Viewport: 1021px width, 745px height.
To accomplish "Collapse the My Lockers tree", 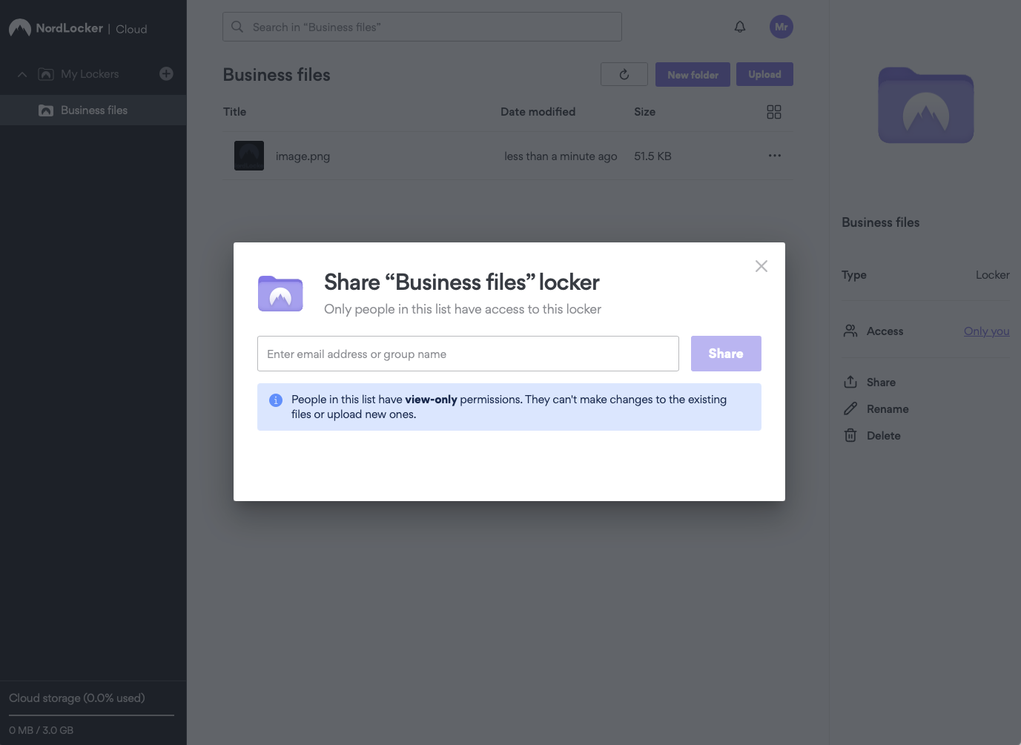I will tap(22, 74).
